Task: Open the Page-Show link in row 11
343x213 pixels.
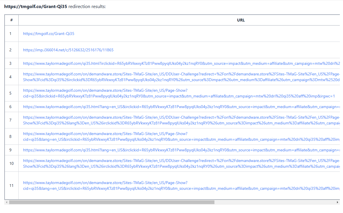Action: pyautogui.click(x=181, y=185)
